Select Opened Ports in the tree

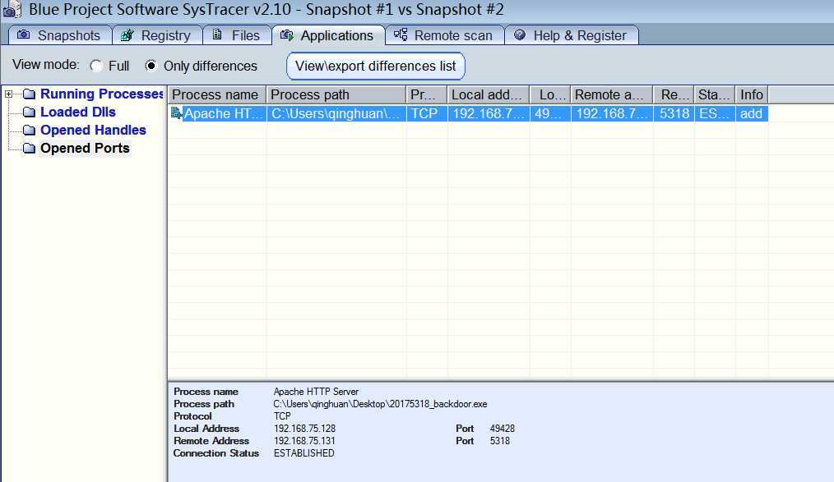tap(85, 148)
